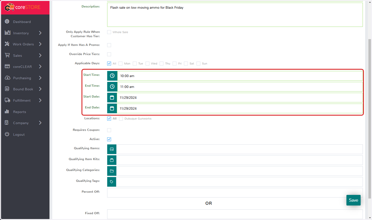Viewport: 372px width, 220px height.
Task: Check the Dubuque Gunworks location checkbox
Action: tap(121, 119)
